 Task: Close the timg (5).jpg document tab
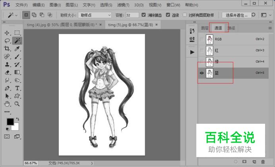point(157,25)
